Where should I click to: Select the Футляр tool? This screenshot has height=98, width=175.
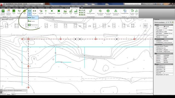(x=34, y=12)
